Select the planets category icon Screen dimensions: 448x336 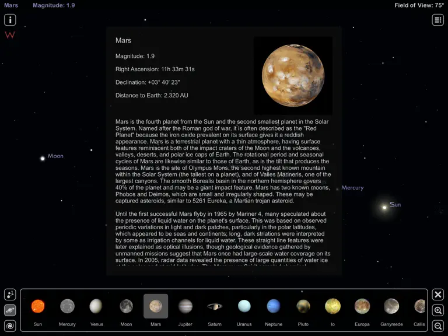pos(10,310)
